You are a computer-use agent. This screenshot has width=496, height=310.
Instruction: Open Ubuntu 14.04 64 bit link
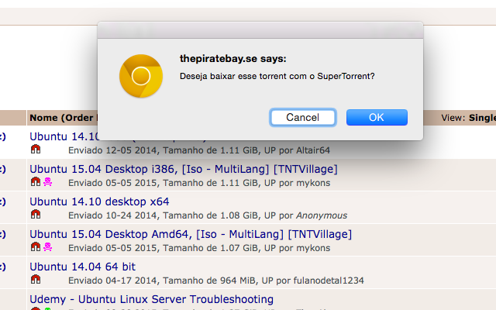point(83,267)
